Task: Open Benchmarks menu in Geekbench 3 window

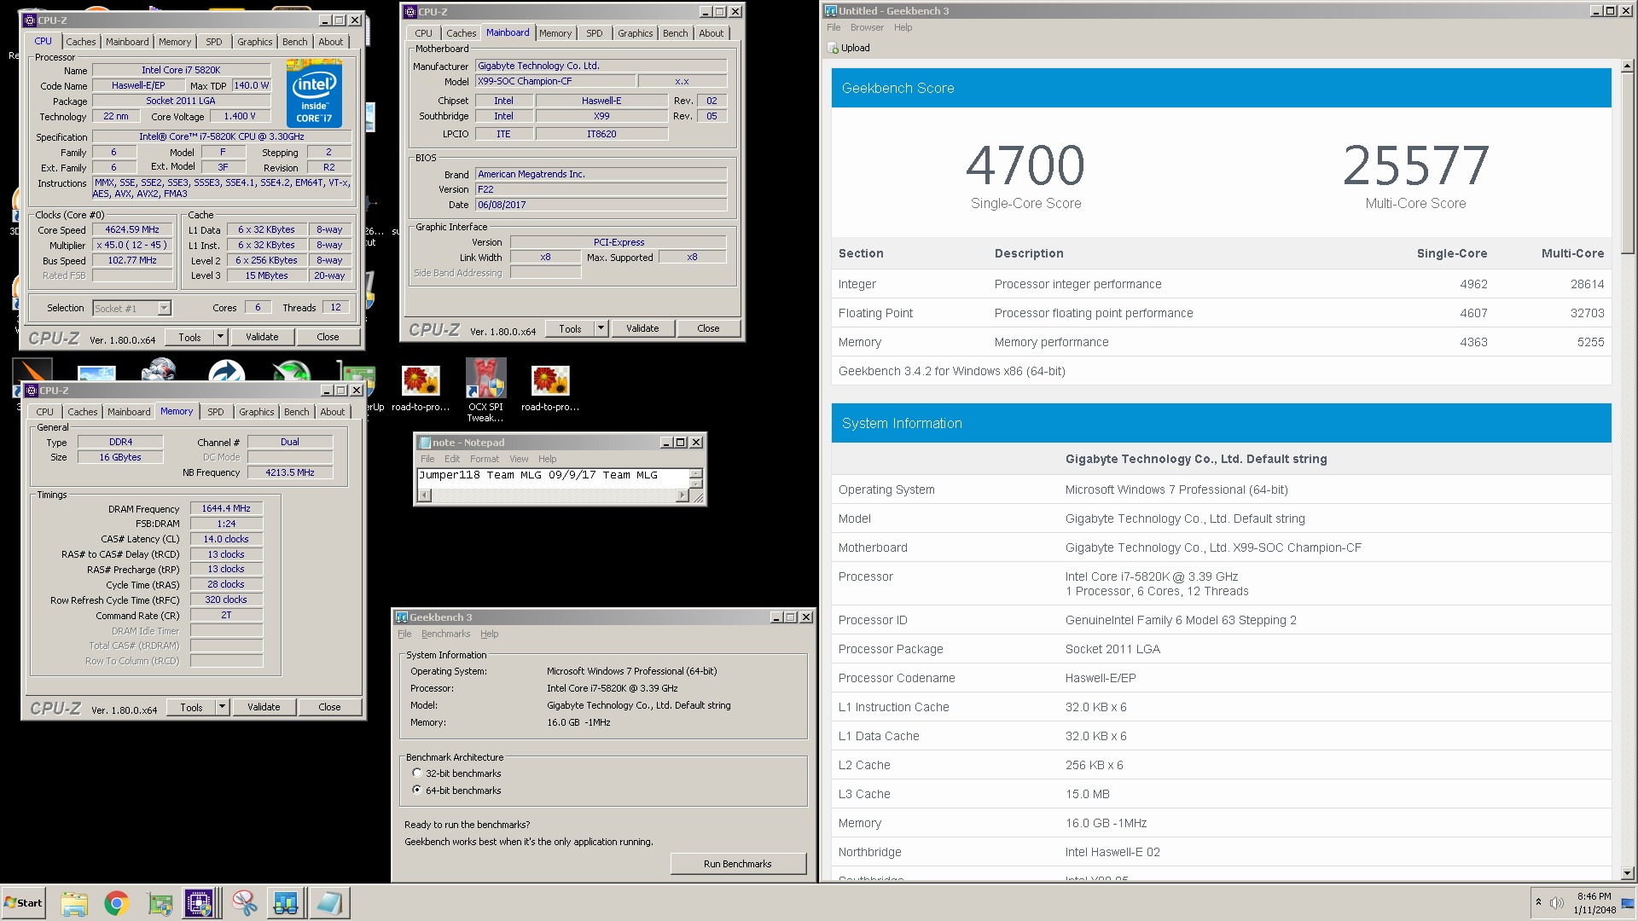Action: [x=445, y=634]
